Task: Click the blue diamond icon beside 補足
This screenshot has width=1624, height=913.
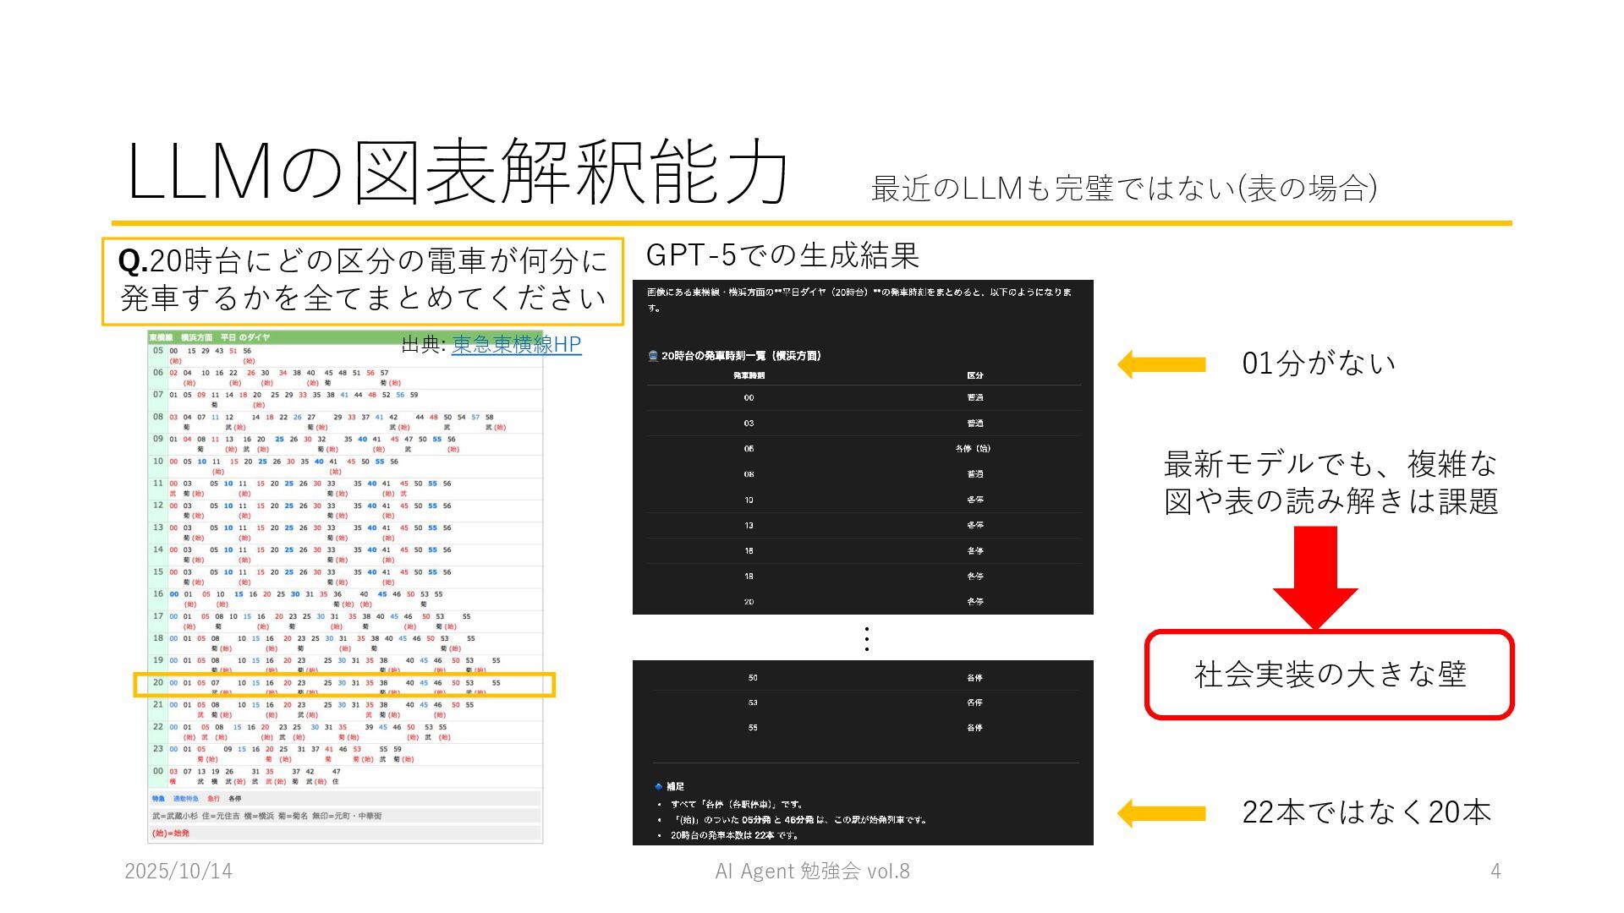Action: pos(659,786)
